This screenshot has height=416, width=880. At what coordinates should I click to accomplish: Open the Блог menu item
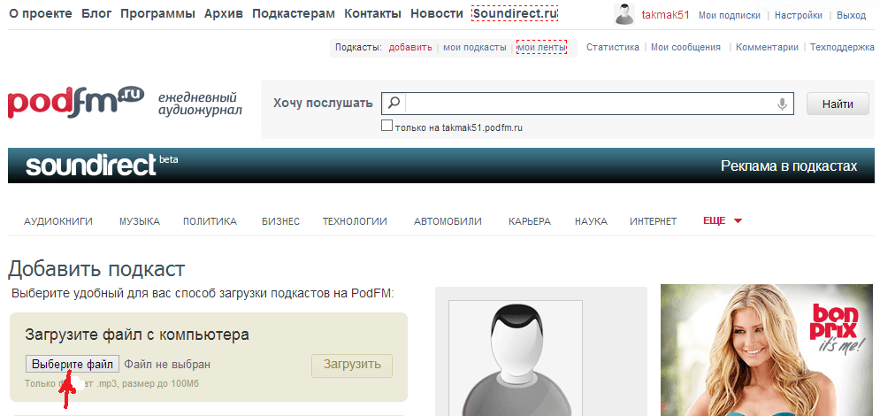pyautogui.click(x=96, y=14)
